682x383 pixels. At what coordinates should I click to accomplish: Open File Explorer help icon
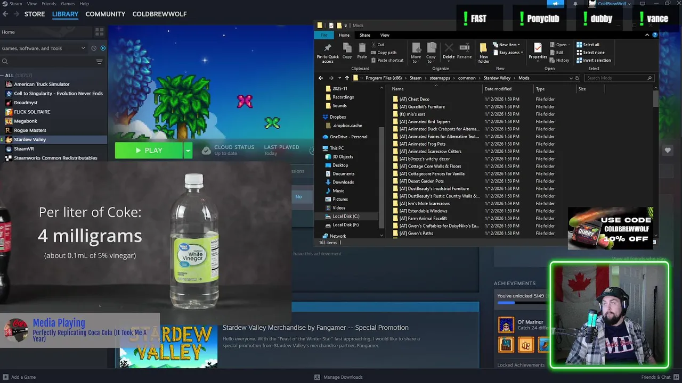coord(655,35)
